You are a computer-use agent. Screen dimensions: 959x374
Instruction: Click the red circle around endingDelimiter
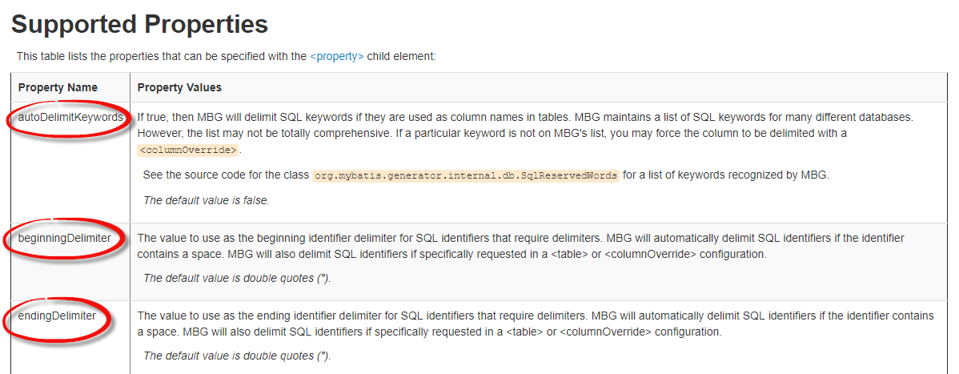pos(58,318)
